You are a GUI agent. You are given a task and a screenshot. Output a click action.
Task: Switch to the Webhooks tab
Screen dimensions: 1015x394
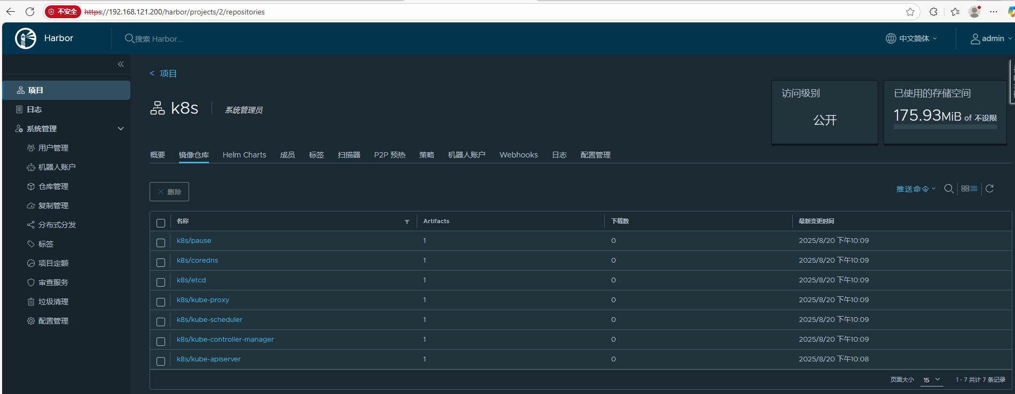click(519, 155)
